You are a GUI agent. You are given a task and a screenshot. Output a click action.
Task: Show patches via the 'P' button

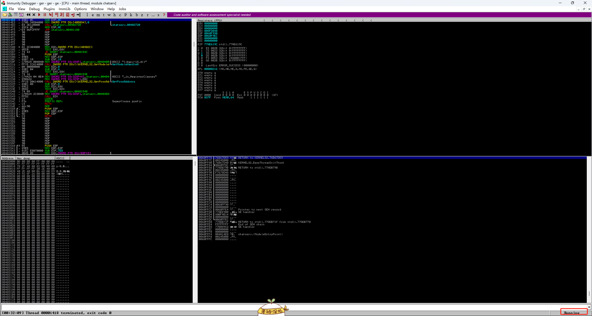click(126, 15)
